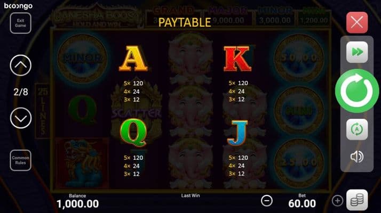Click the 2/8 page indicator
This screenshot has height=213, width=381.
pyautogui.click(x=21, y=92)
